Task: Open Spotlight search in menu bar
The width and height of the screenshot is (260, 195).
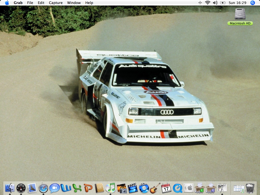Action: [x=253, y=3]
